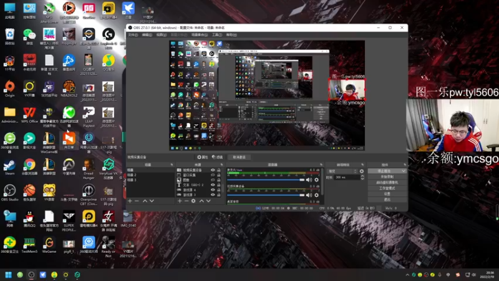Select the WeGame desktop icon
Image resolution: width=499 pixels, height=281 pixels.
[x=49, y=245]
